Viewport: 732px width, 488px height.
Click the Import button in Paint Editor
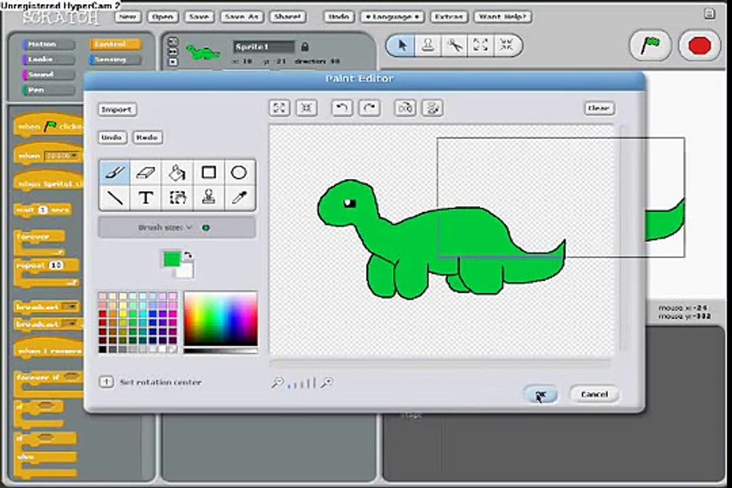[x=117, y=109]
